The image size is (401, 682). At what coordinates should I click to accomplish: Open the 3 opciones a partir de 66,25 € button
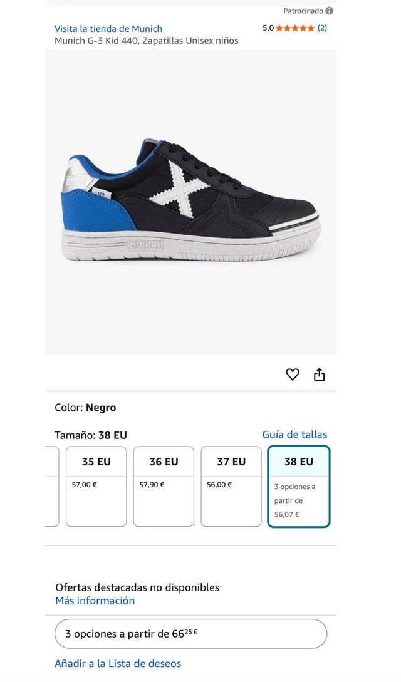pyautogui.click(x=190, y=634)
